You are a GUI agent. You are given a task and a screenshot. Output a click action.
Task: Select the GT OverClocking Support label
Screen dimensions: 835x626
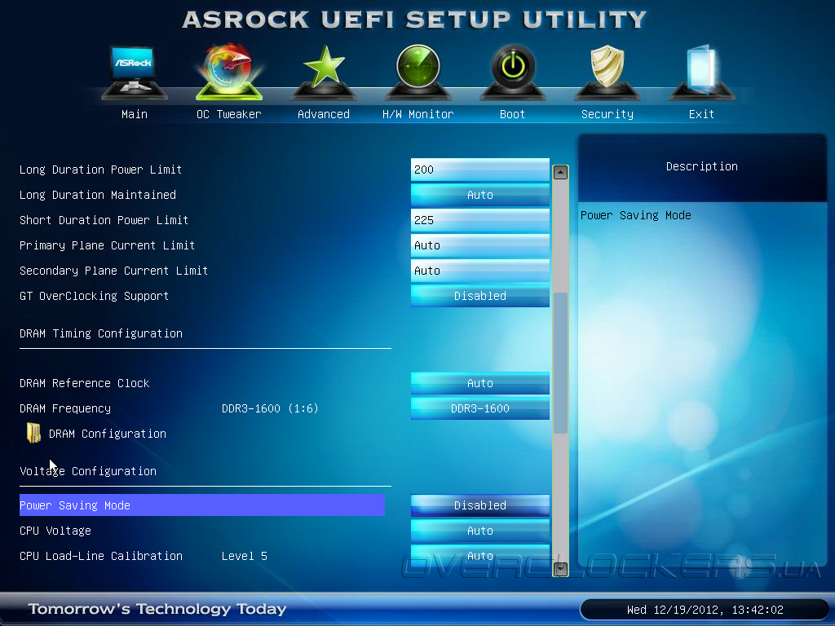pos(95,296)
